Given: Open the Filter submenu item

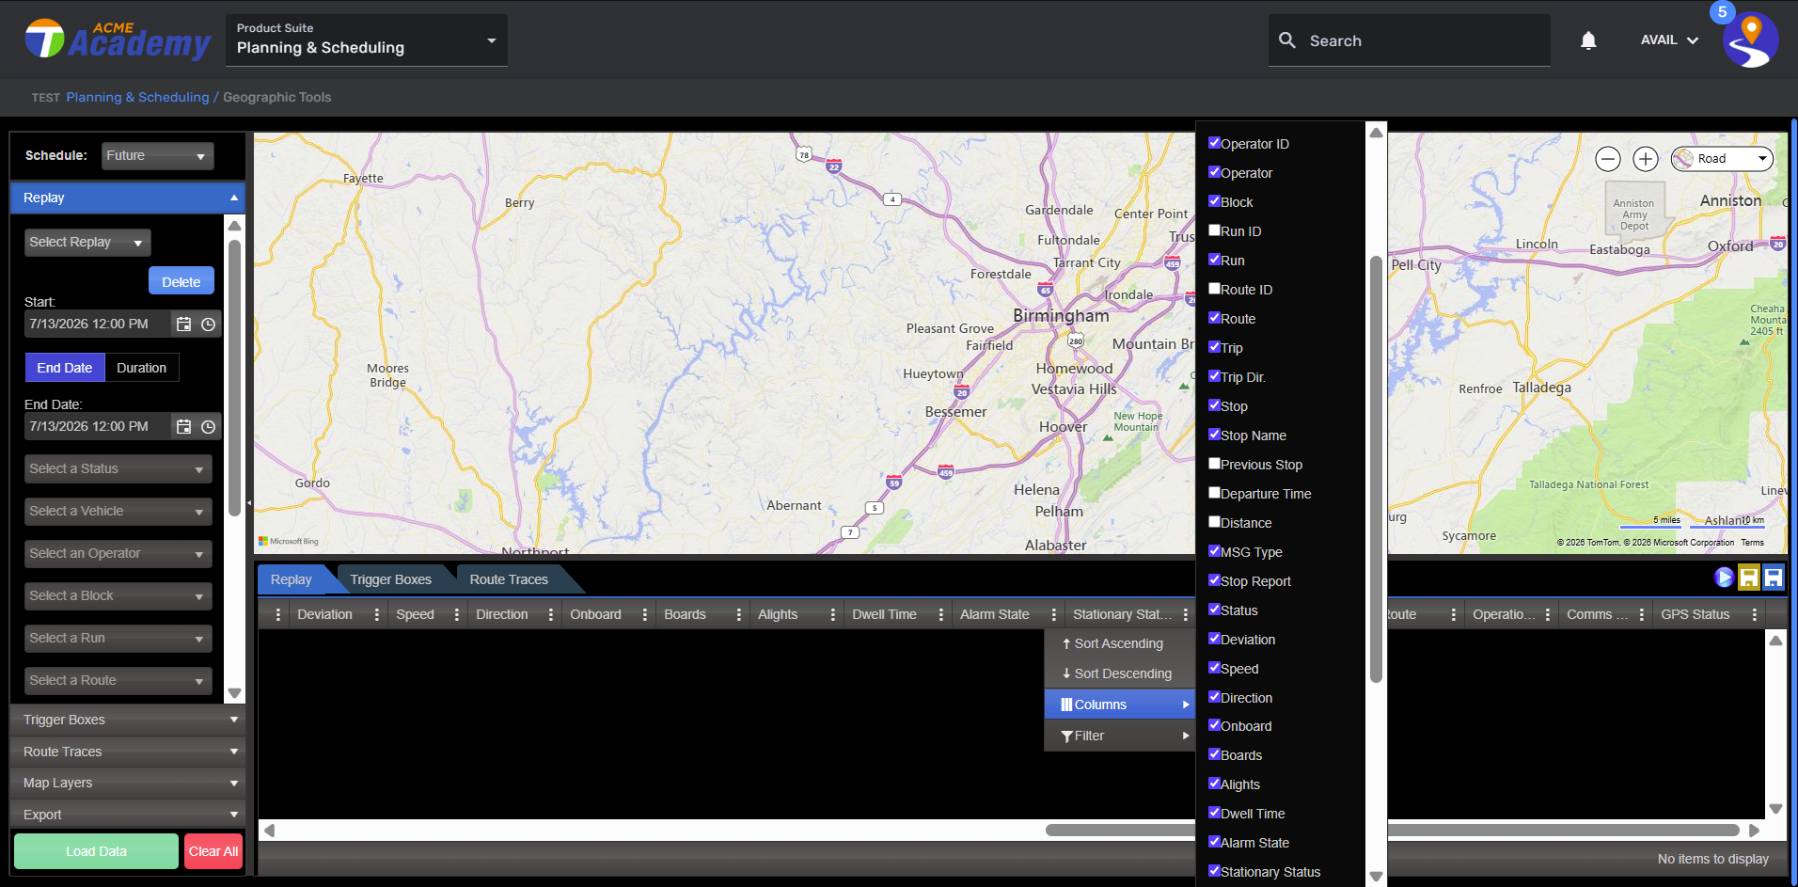Looking at the screenshot, I should (1119, 736).
